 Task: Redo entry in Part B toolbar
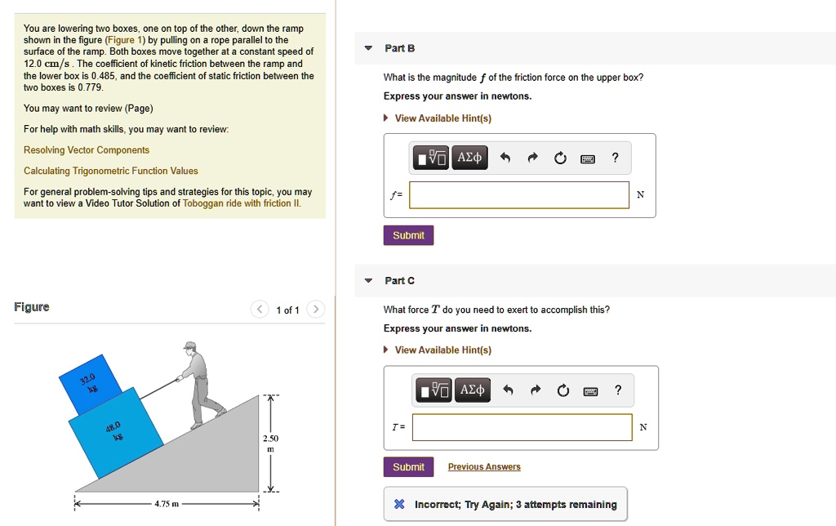pos(532,158)
